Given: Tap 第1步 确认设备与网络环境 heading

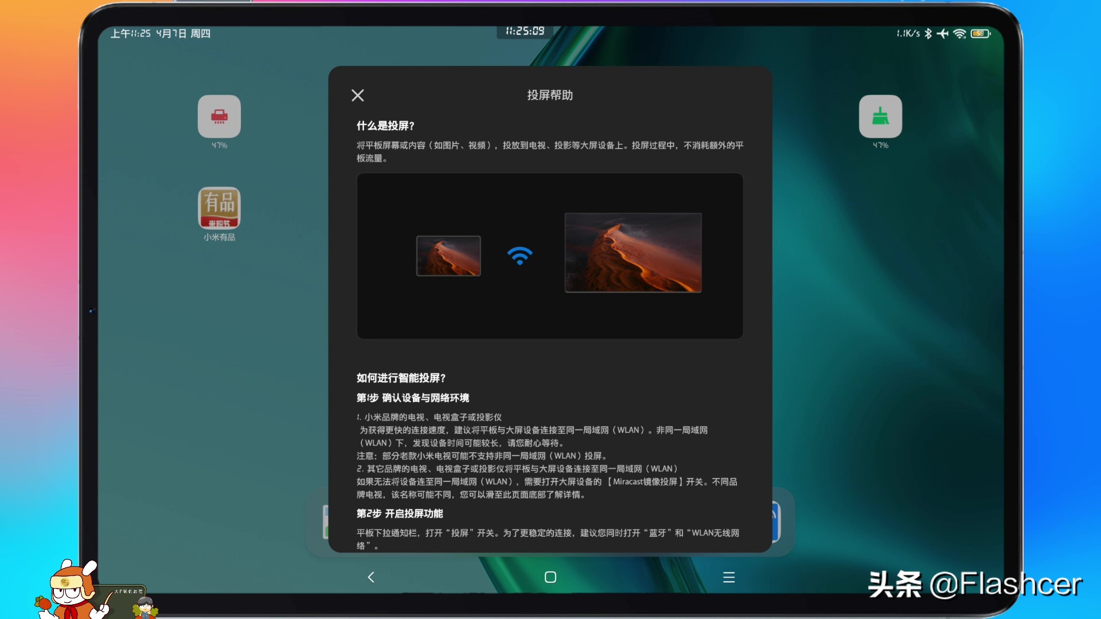Looking at the screenshot, I should [413, 398].
